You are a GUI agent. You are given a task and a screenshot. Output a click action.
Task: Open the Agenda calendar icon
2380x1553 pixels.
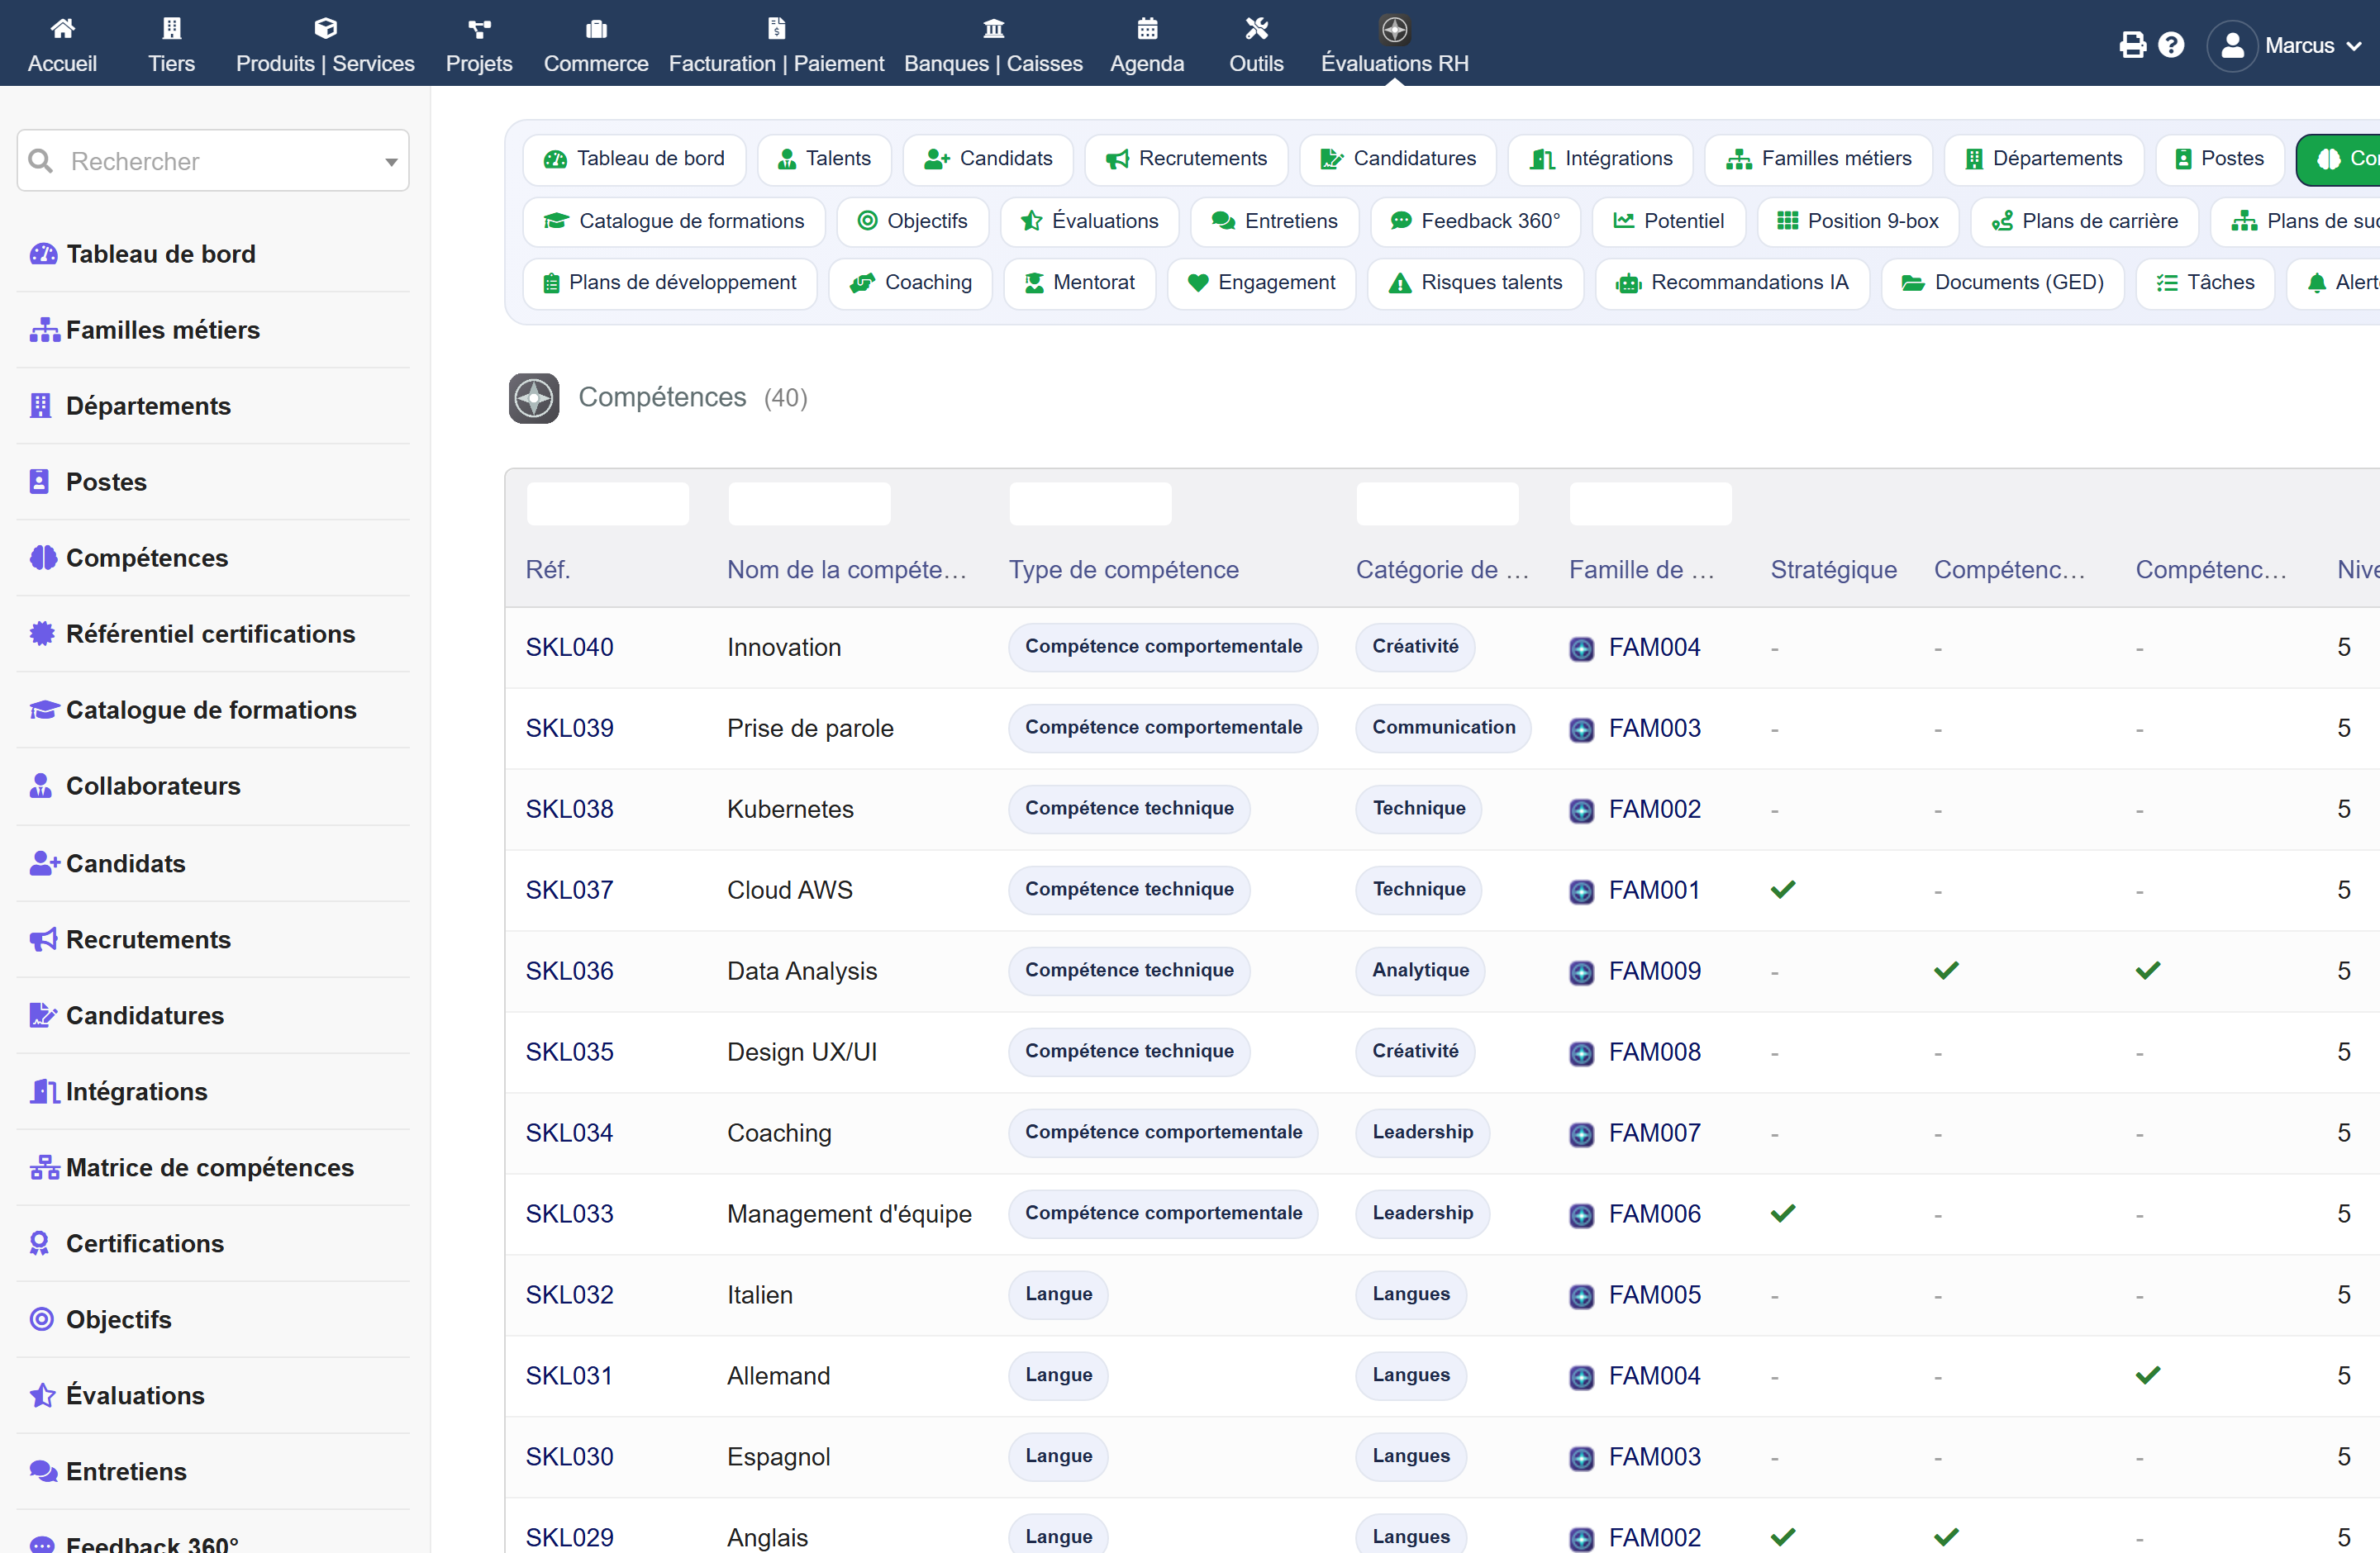(1147, 29)
